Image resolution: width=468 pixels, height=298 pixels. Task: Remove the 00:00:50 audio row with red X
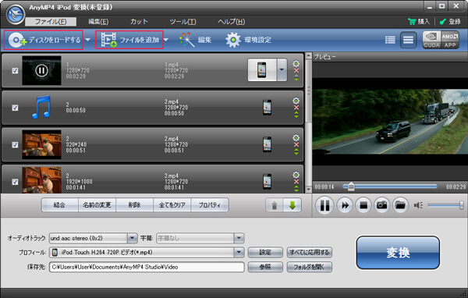(x=296, y=108)
